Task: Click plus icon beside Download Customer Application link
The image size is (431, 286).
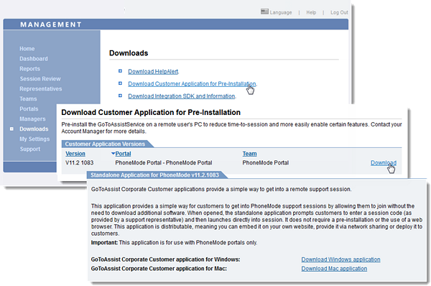Action: point(120,83)
